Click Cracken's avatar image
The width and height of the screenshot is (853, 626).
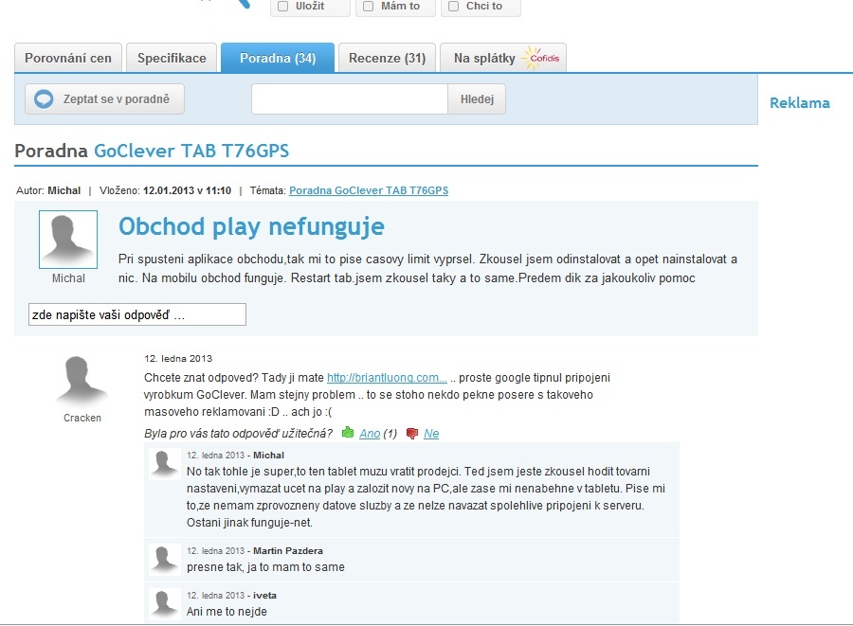pyautogui.click(x=81, y=377)
